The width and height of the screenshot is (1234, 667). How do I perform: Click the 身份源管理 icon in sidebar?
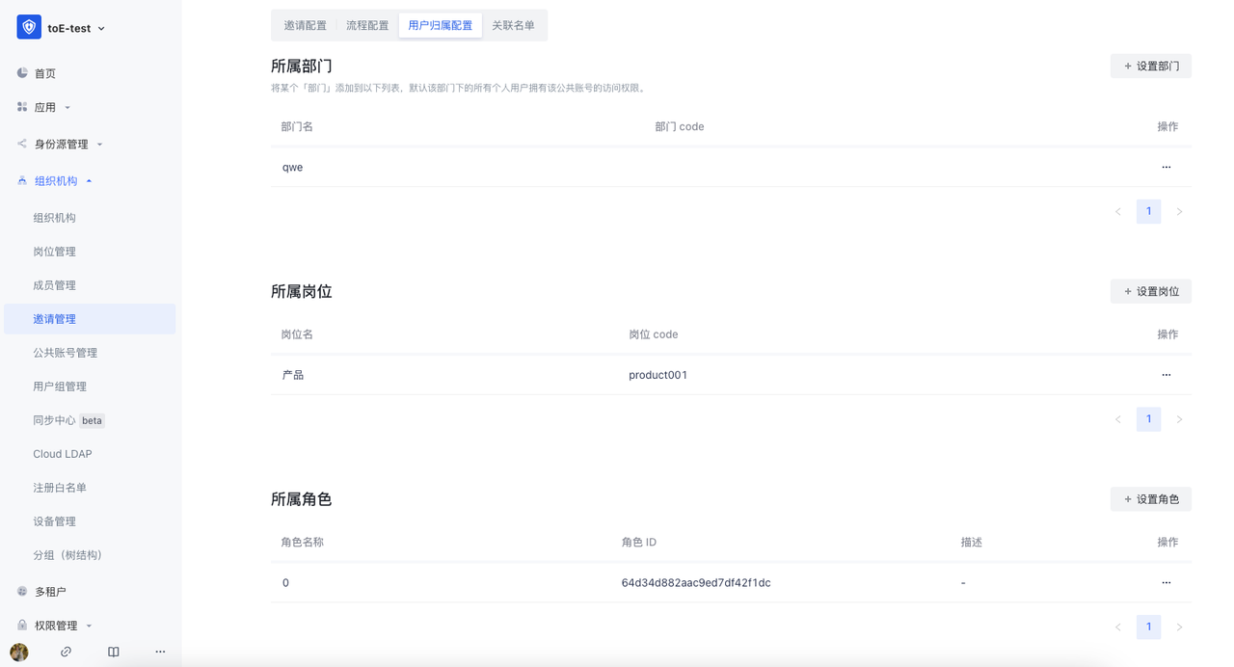coord(21,143)
